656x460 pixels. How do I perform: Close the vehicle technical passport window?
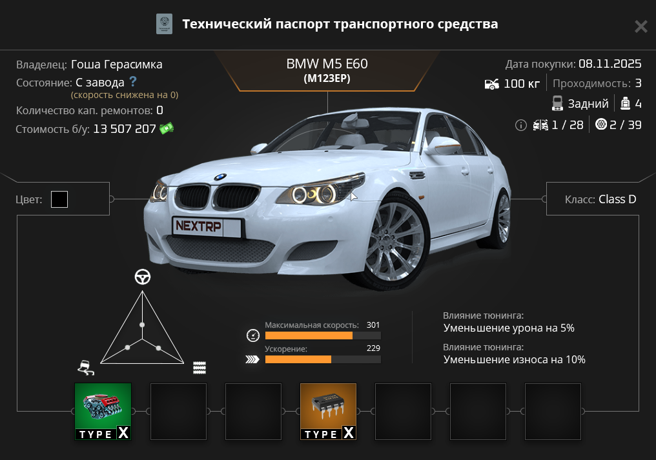pos(641,26)
